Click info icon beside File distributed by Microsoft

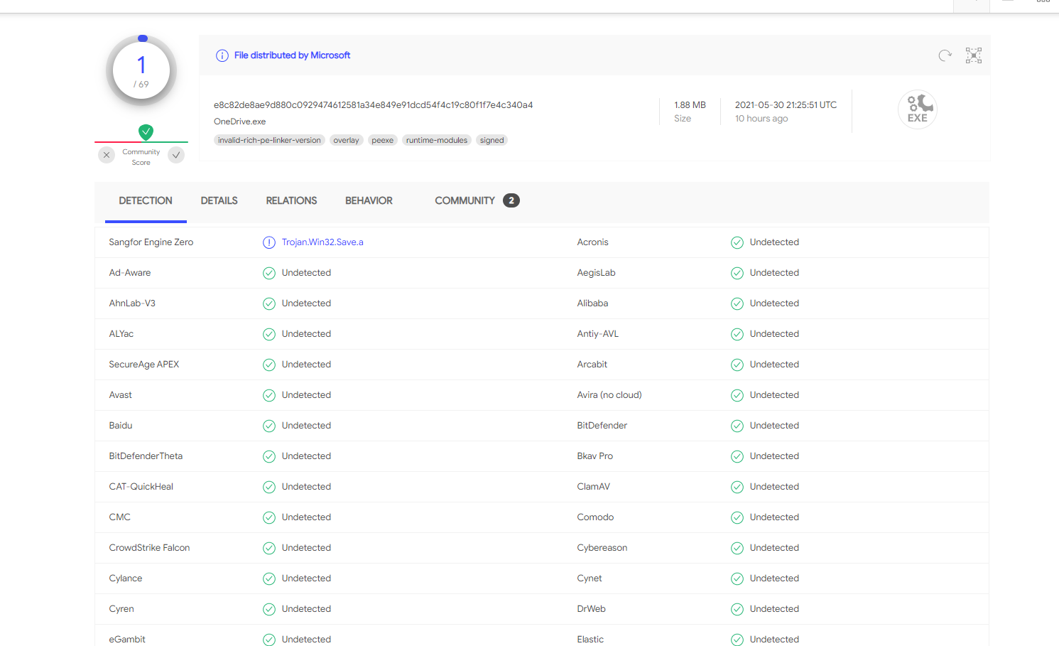pyautogui.click(x=222, y=55)
